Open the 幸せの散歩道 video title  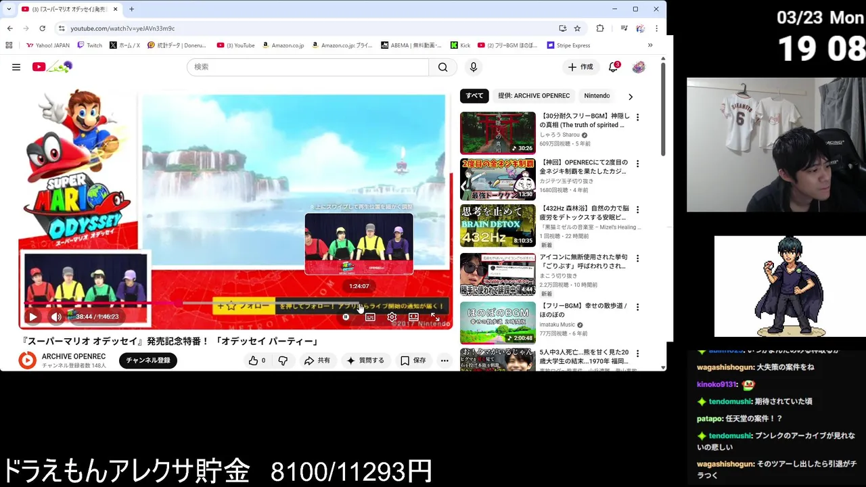coord(583,310)
